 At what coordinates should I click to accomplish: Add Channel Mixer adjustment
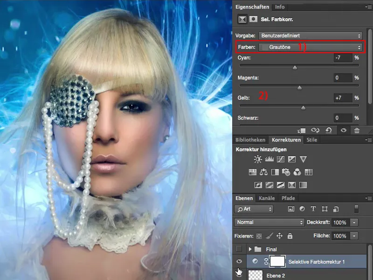tap(297, 172)
